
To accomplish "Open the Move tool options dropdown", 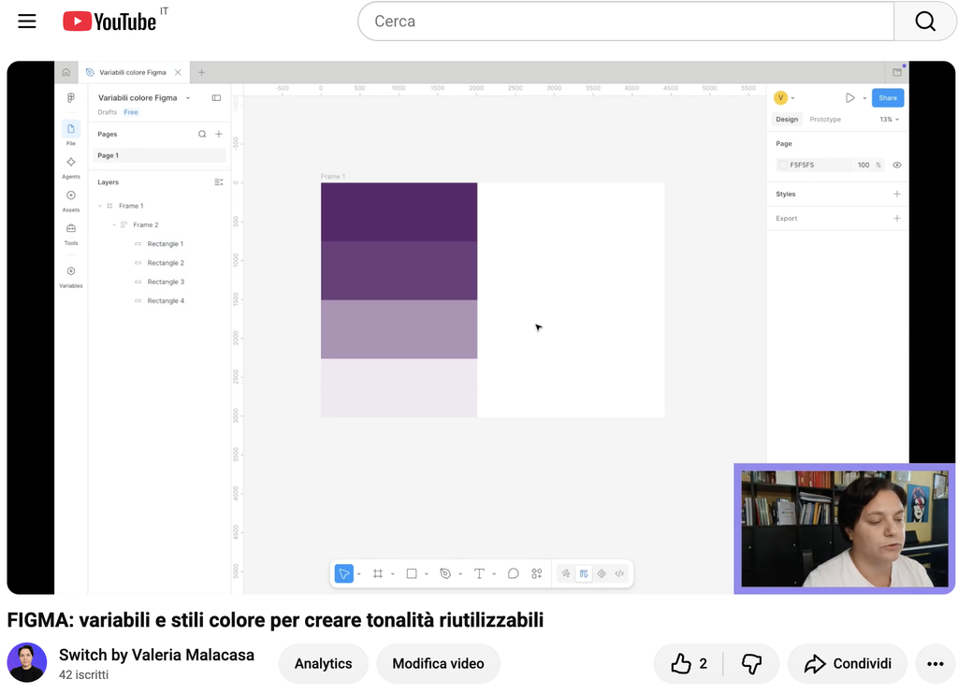I will click(x=359, y=573).
